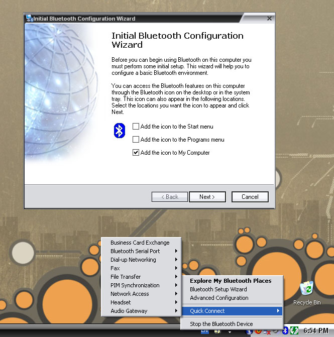Click the disabled Back button
This screenshot has width=334, height=337.
tap(170, 197)
